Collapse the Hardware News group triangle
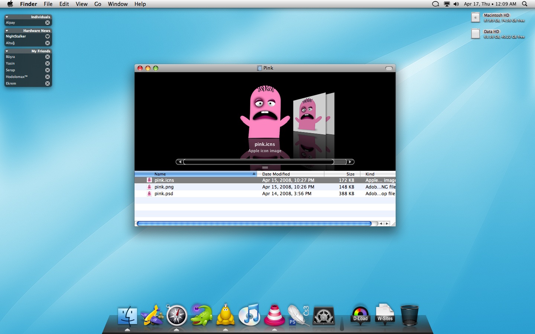This screenshot has width=535, height=334. (7, 31)
